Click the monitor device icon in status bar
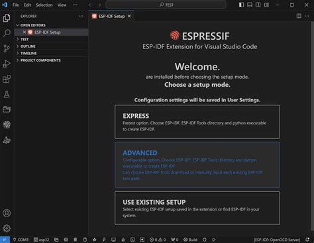Screen dimensions: 314x243 coord(113,240)
